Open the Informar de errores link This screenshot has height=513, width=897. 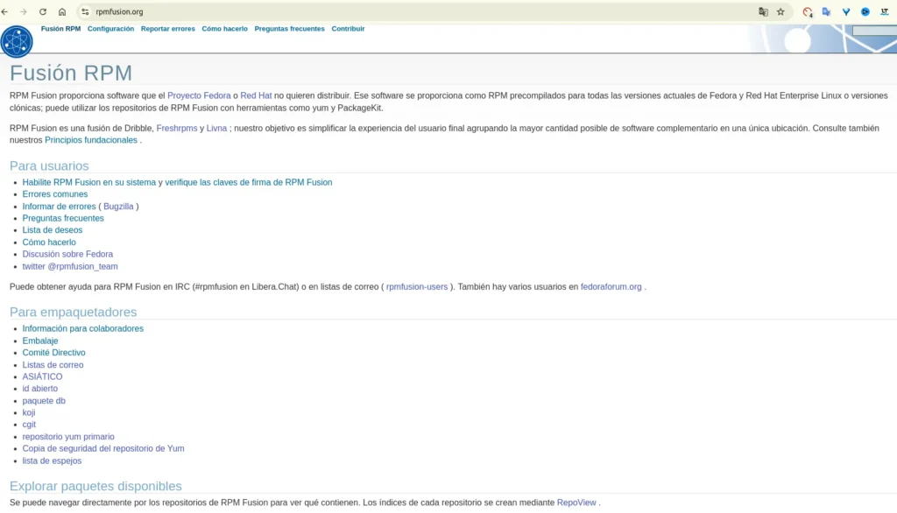[59, 207]
